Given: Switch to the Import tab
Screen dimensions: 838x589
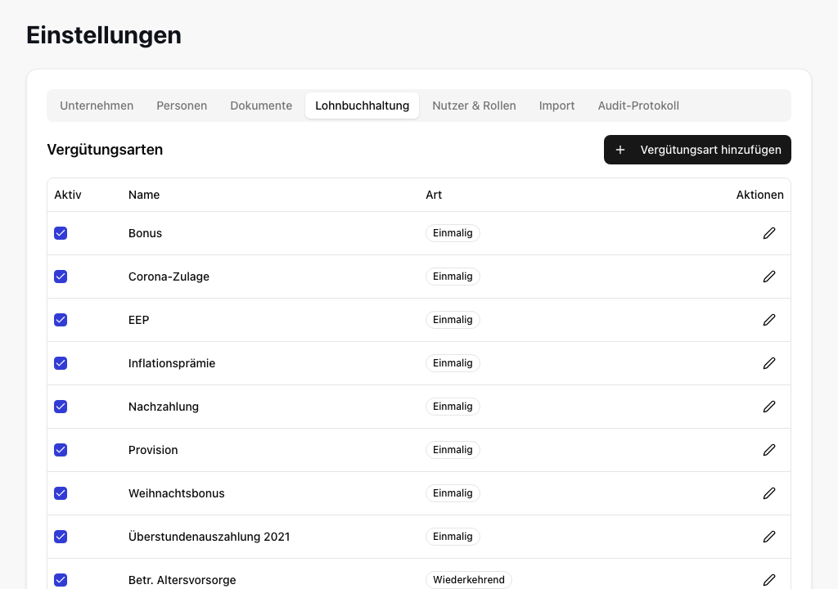Looking at the screenshot, I should click(x=556, y=106).
